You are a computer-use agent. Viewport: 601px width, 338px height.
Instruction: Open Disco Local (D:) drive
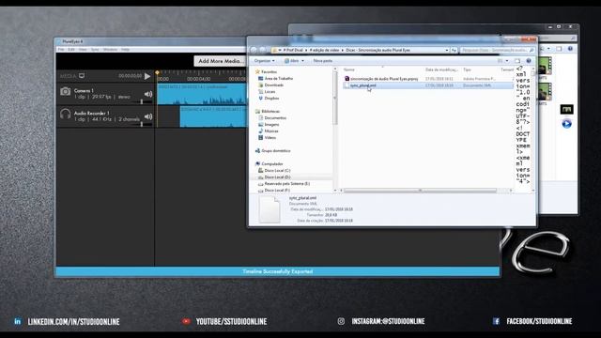click(x=274, y=177)
